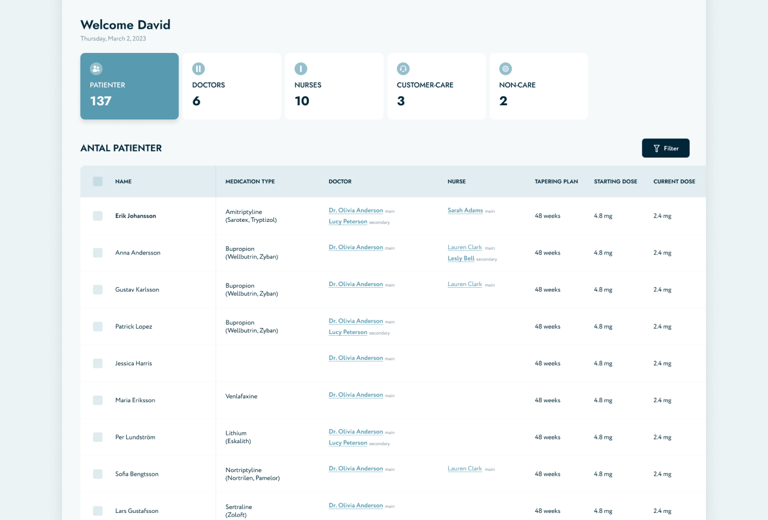Check the box for Sofia Bengtsson

98,474
